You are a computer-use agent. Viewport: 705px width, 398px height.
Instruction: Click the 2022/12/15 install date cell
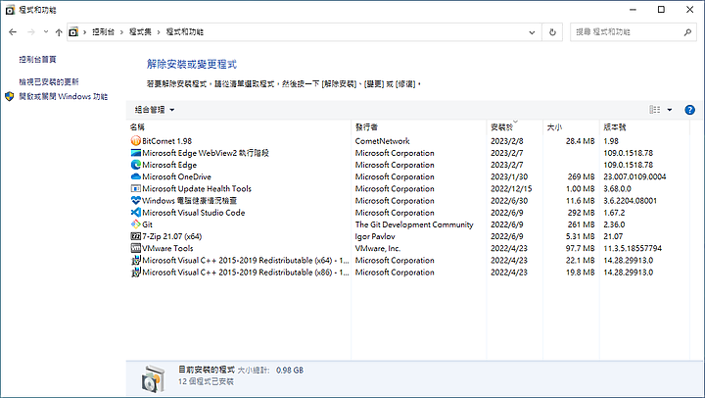pyautogui.click(x=511, y=188)
